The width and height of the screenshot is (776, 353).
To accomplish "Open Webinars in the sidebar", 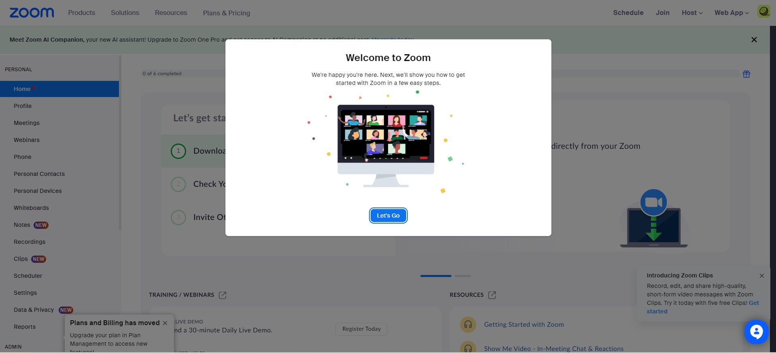I will pyautogui.click(x=27, y=140).
